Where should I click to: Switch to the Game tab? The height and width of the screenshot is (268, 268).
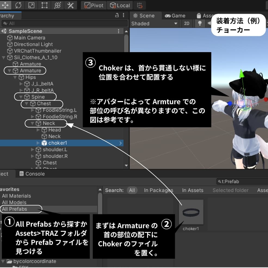pos(175,16)
